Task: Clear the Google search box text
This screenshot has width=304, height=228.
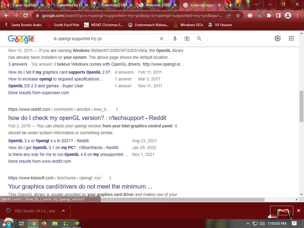Action: [161, 39]
